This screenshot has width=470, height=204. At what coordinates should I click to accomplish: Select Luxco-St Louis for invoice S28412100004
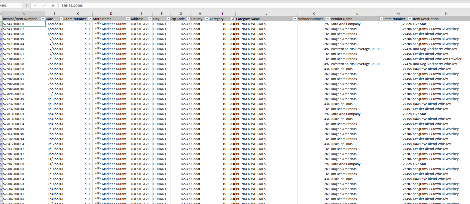(357, 144)
